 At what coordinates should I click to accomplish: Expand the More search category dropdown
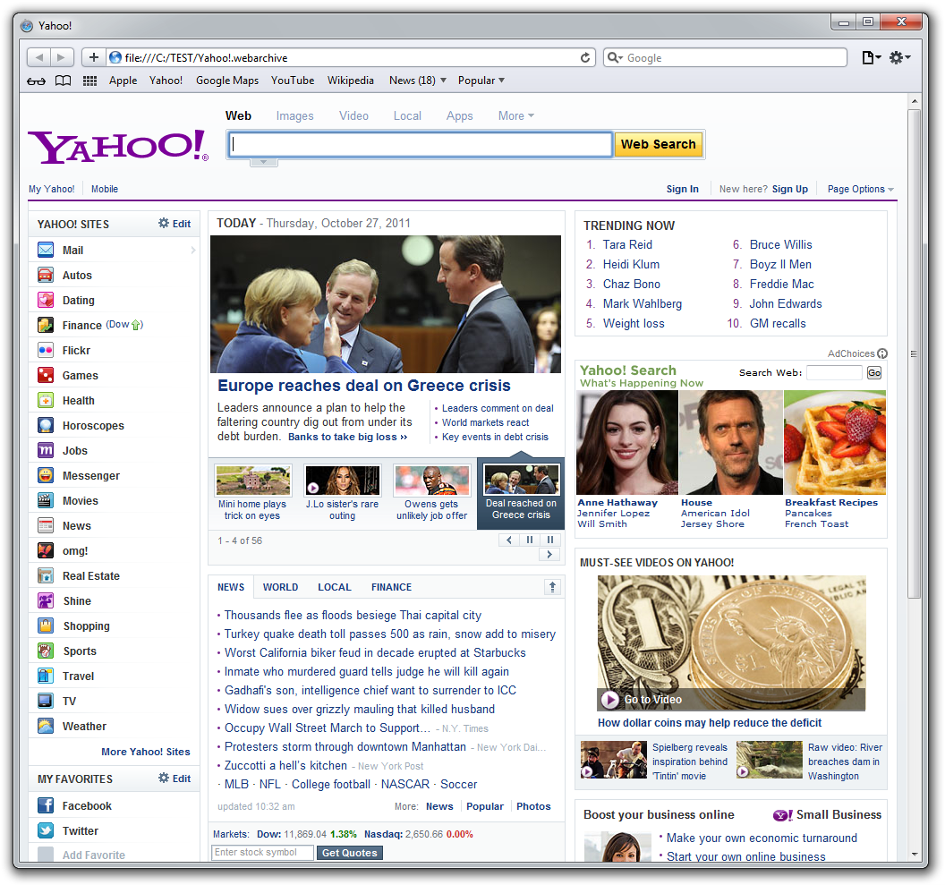[515, 115]
